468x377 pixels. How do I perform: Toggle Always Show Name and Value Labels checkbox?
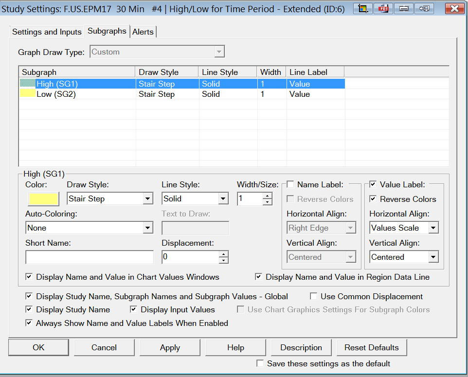(29, 323)
